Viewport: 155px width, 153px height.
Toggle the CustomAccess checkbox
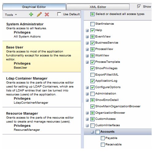pos(93,119)
